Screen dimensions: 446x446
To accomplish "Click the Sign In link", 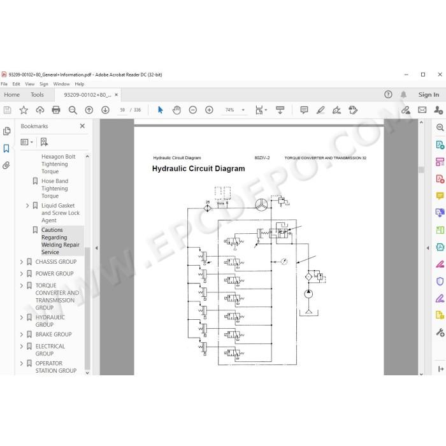I will pos(428,95).
